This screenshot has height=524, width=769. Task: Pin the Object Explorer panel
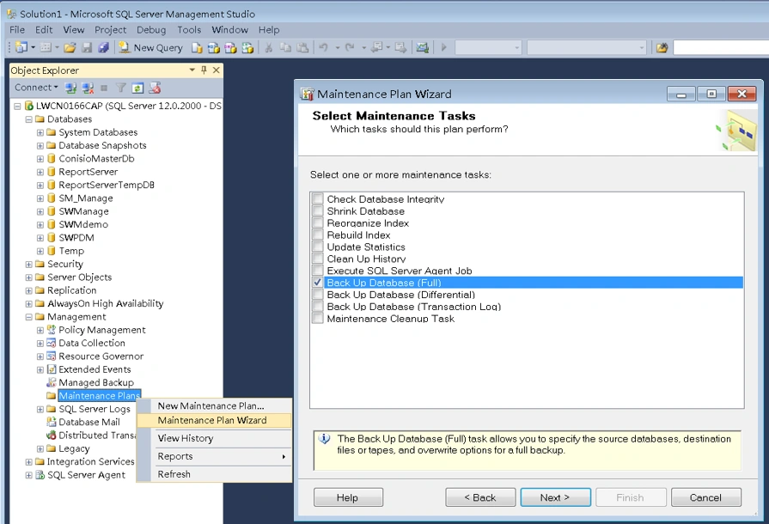204,70
